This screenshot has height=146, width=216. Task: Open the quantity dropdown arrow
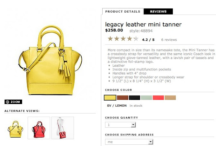(133, 125)
